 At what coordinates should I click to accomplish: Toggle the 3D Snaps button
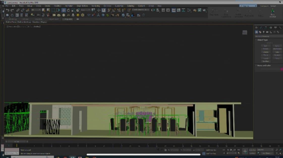109,10
